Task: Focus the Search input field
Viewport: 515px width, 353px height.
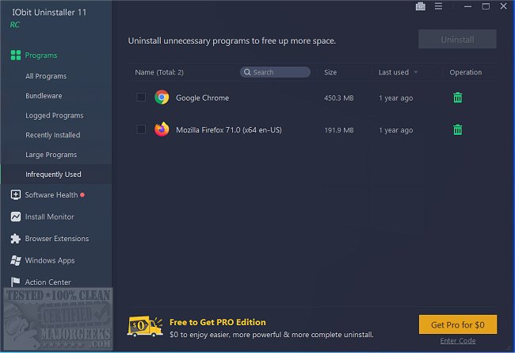Action: (275, 72)
